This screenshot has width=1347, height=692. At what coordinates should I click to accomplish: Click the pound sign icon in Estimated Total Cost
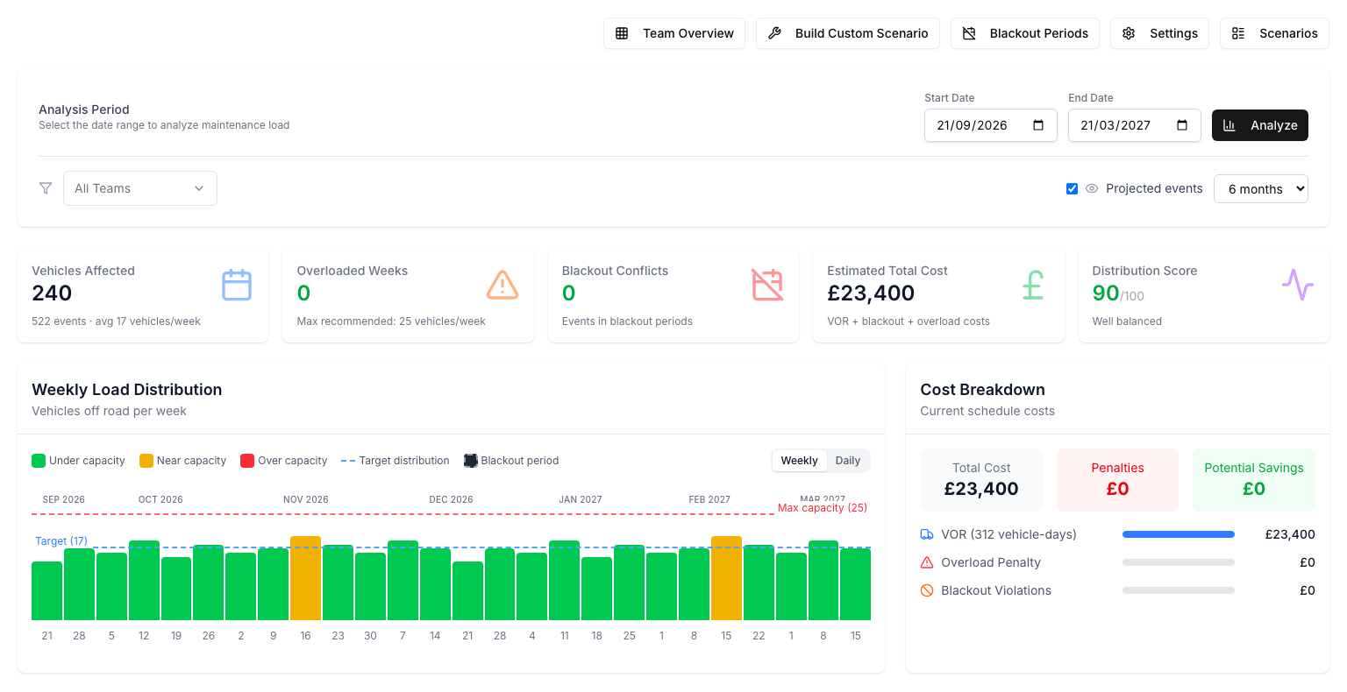(x=1033, y=286)
